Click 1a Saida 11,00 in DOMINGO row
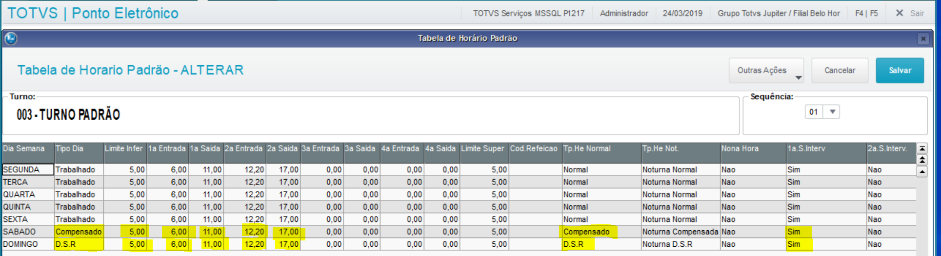 [x=206, y=244]
